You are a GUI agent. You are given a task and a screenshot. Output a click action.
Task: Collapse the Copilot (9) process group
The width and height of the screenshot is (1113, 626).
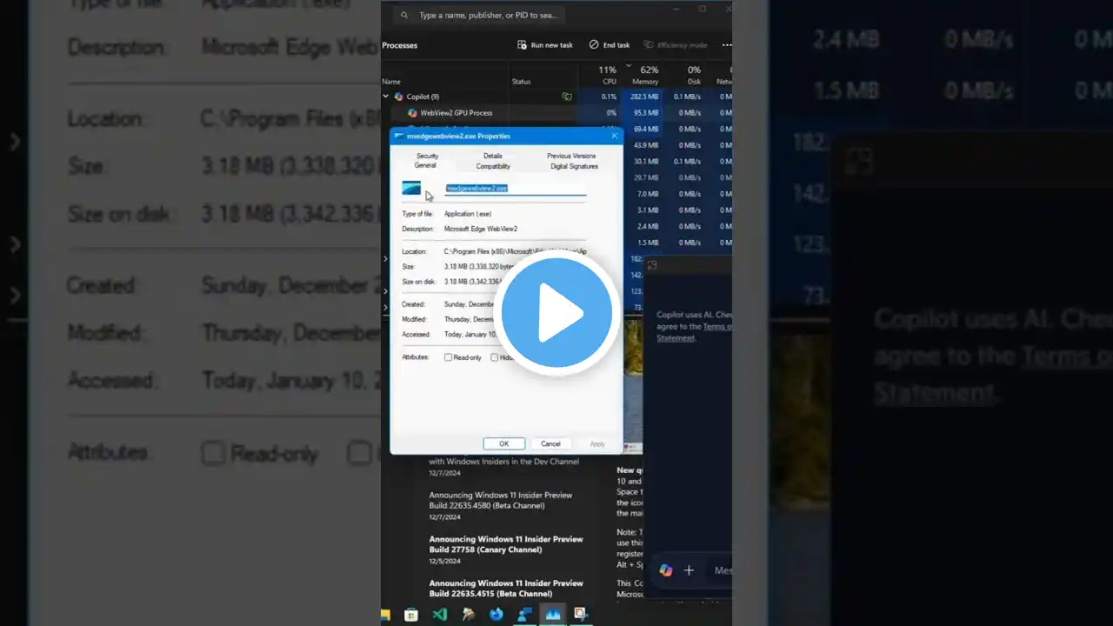[x=386, y=97]
